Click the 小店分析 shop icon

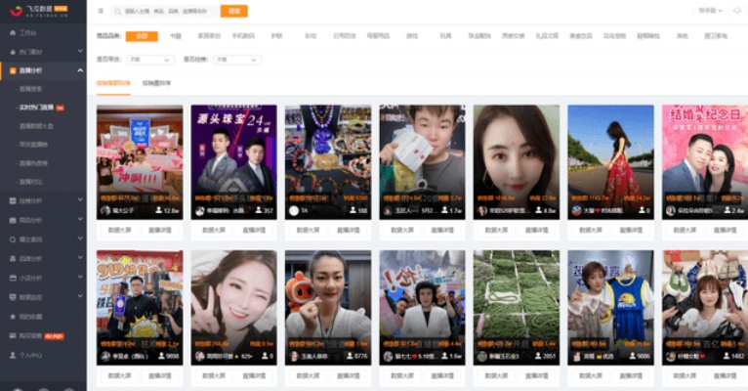(x=13, y=278)
